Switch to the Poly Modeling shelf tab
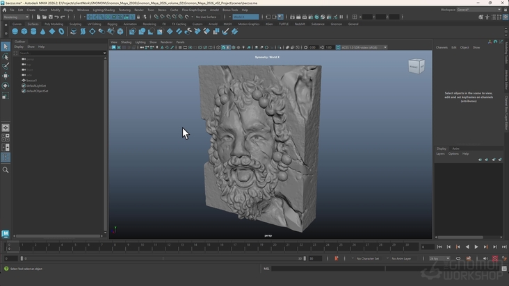 54,24
